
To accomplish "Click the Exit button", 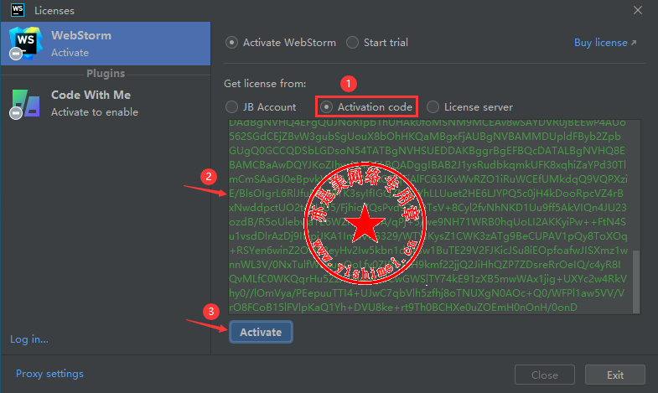I will 614,375.
